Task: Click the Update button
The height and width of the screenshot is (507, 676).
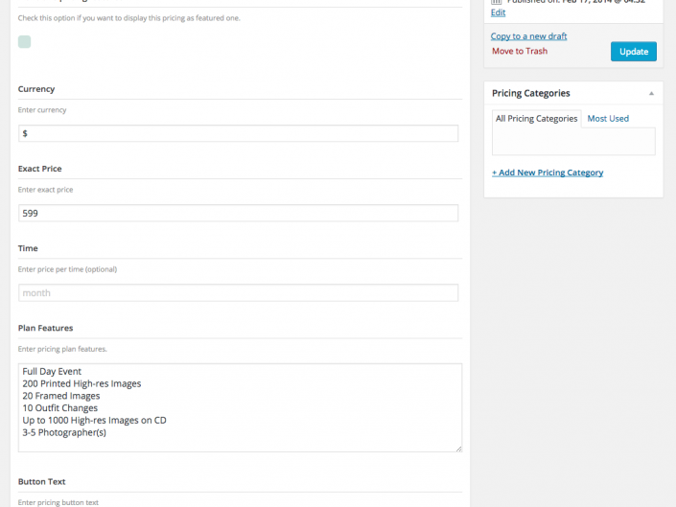Action: [633, 52]
